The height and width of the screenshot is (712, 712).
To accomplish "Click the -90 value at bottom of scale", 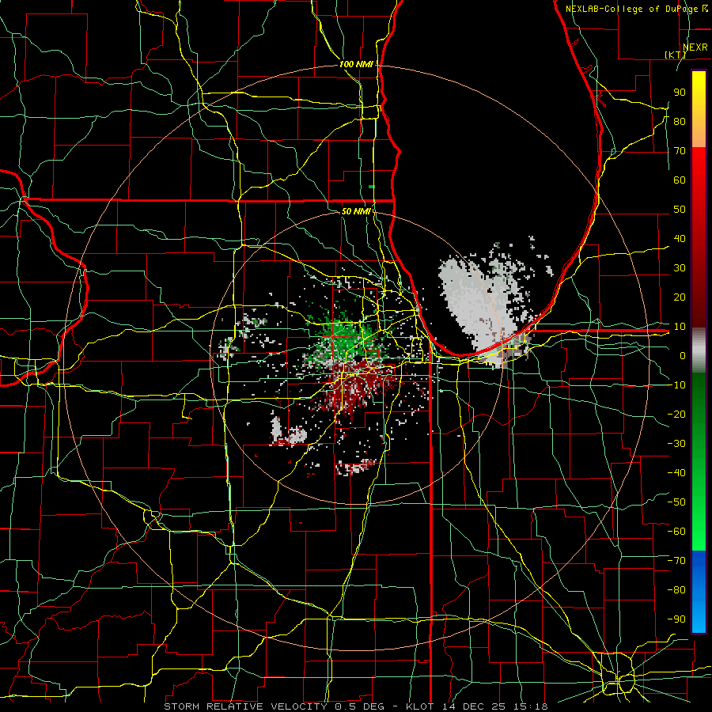I will point(676,619).
